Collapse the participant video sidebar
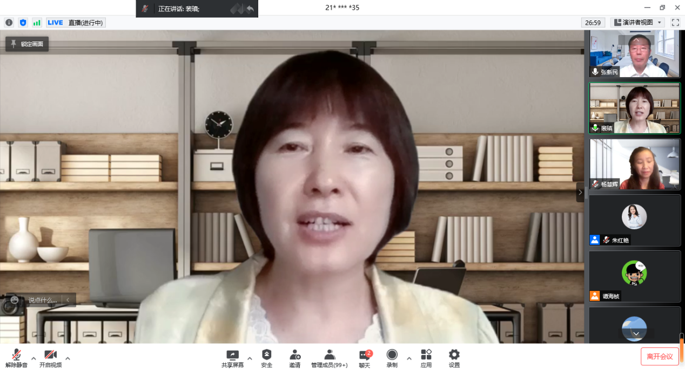 point(580,192)
